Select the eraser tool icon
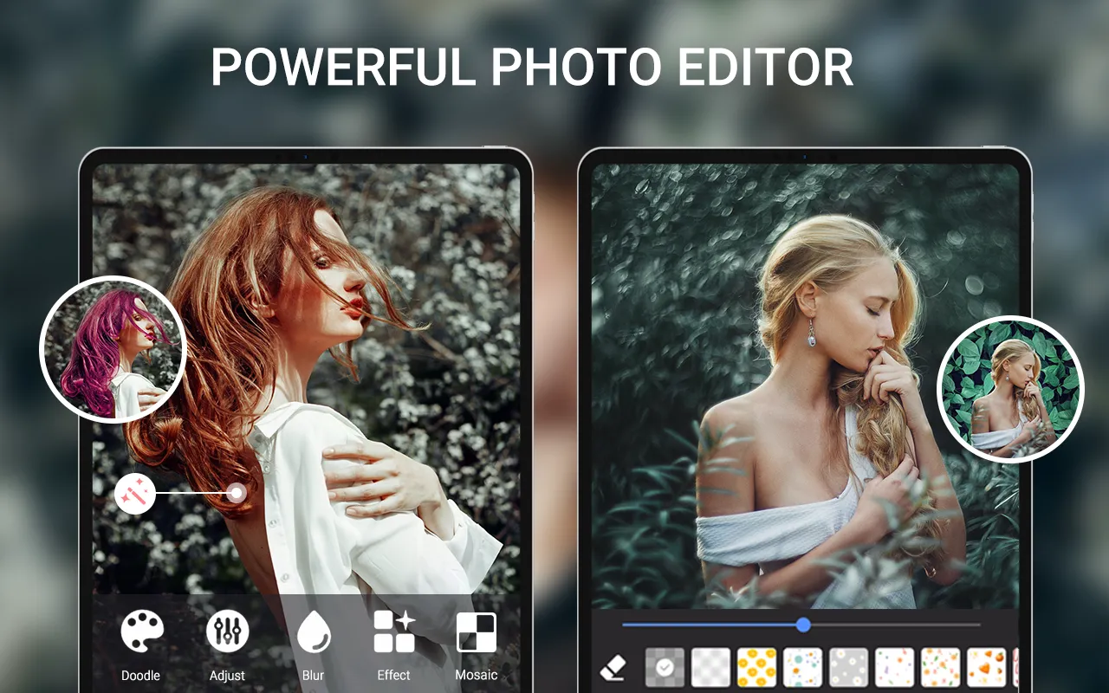The height and width of the screenshot is (693, 1109). coord(613,667)
